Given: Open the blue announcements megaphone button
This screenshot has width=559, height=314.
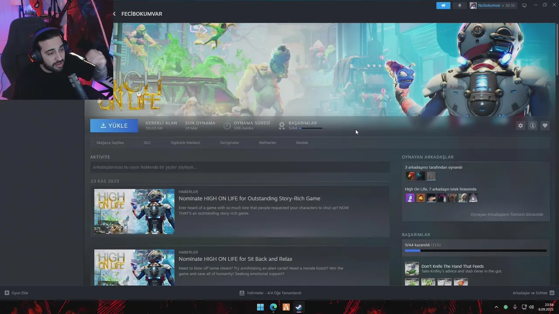Looking at the screenshot, I should click(x=443, y=6).
